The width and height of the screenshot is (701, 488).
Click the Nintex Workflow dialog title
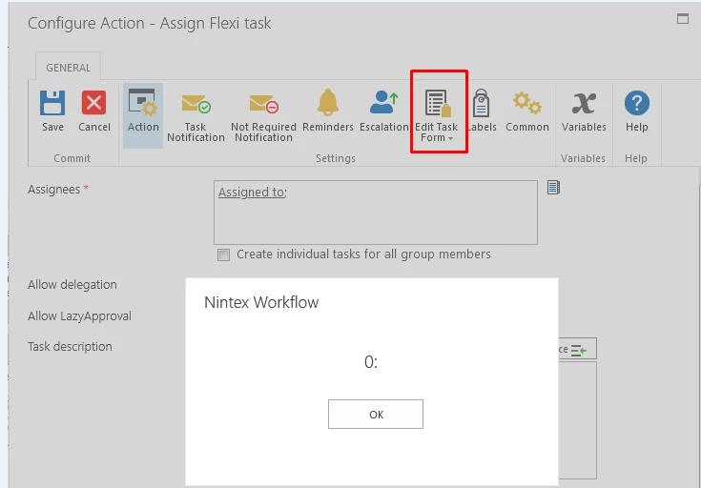point(261,302)
